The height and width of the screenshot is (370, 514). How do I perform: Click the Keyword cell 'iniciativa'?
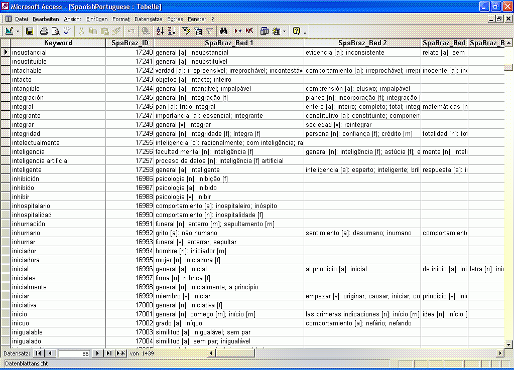[x=58, y=305]
